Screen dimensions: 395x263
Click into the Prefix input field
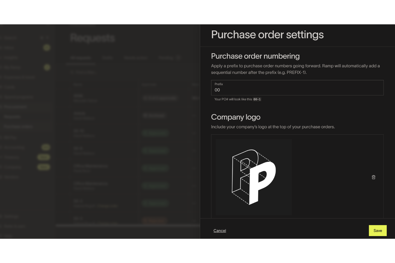297,88
